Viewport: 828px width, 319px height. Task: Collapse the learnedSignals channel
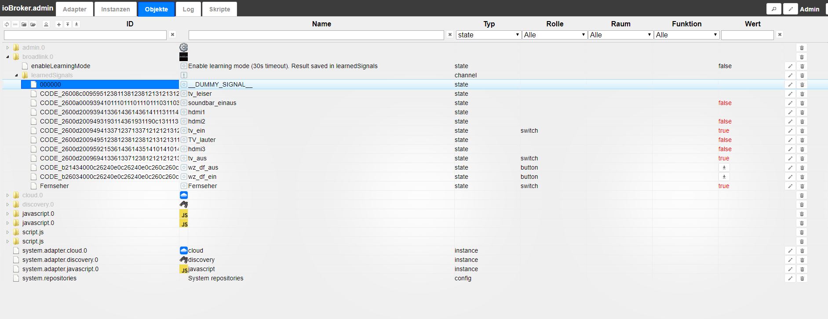(16, 75)
